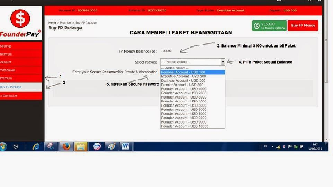Viewport: 333px width, 187px height.
Task: Choose Business Account - USD 500
Action: pos(193,80)
